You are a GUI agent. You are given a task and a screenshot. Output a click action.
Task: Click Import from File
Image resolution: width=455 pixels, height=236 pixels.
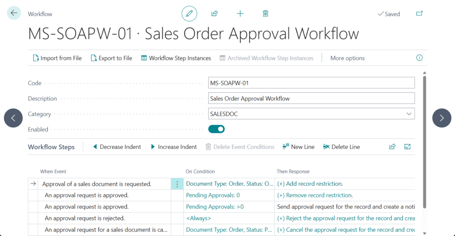click(x=57, y=58)
